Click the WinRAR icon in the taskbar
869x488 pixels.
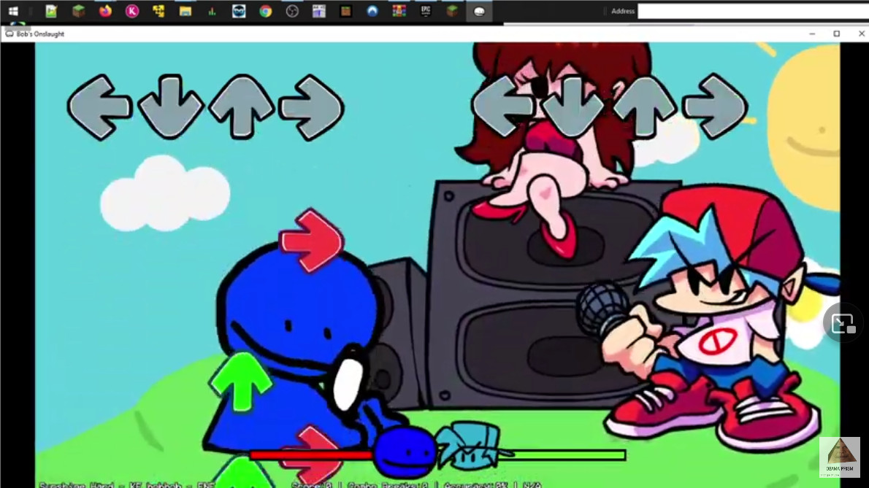click(x=399, y=11)
